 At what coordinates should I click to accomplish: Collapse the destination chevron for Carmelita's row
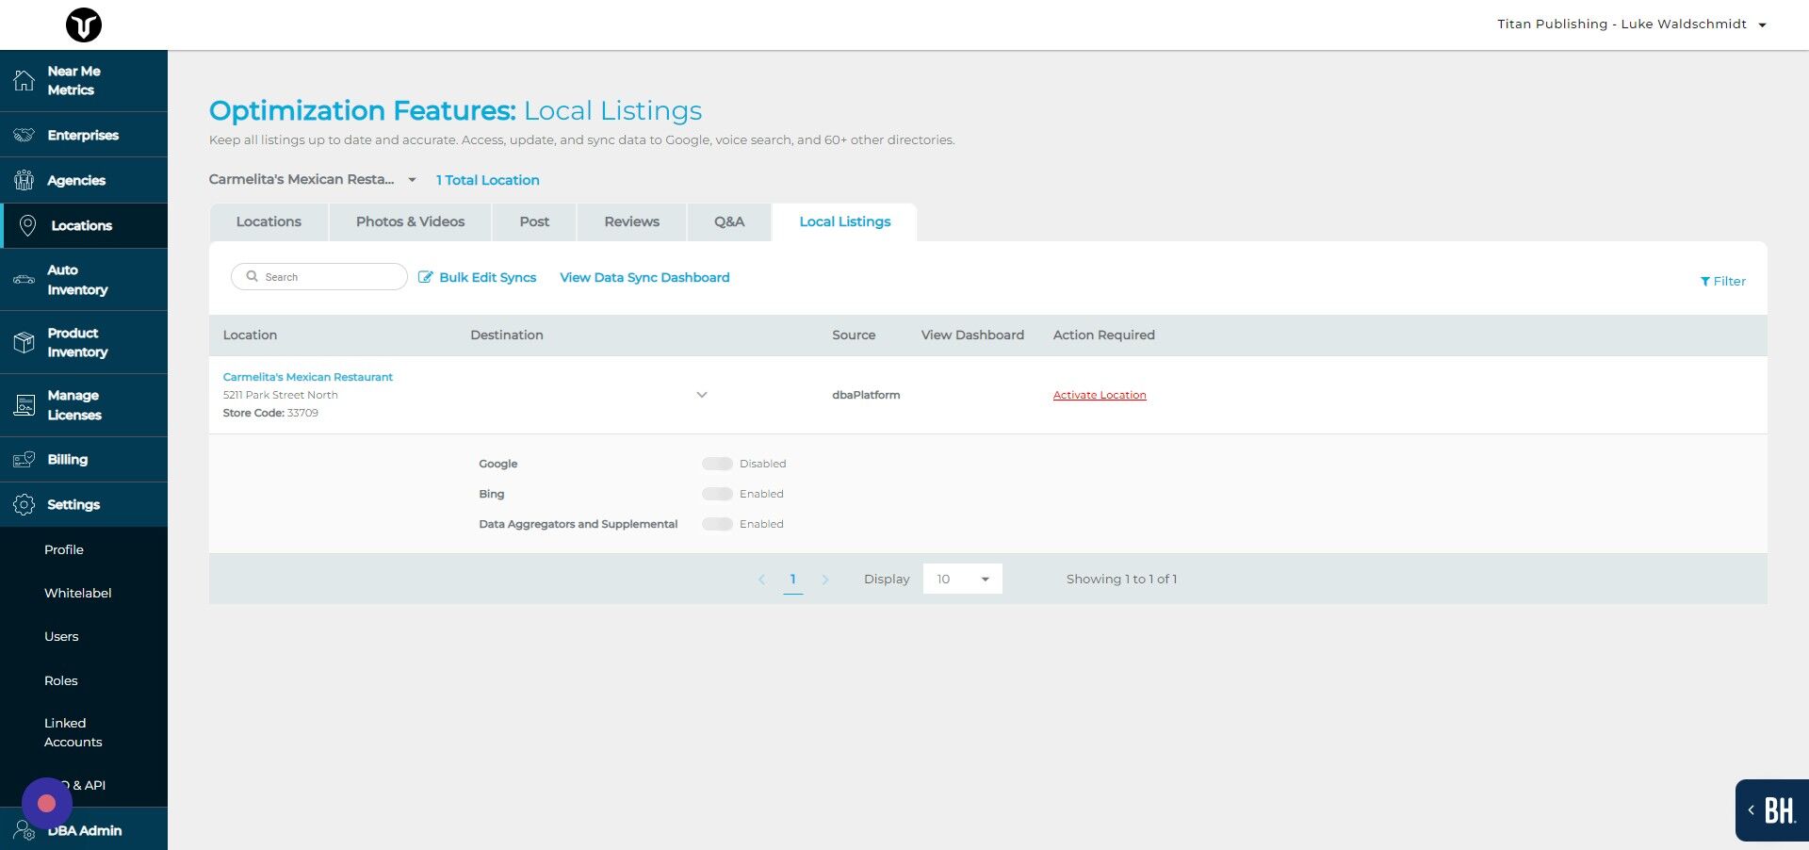point(702,395)
